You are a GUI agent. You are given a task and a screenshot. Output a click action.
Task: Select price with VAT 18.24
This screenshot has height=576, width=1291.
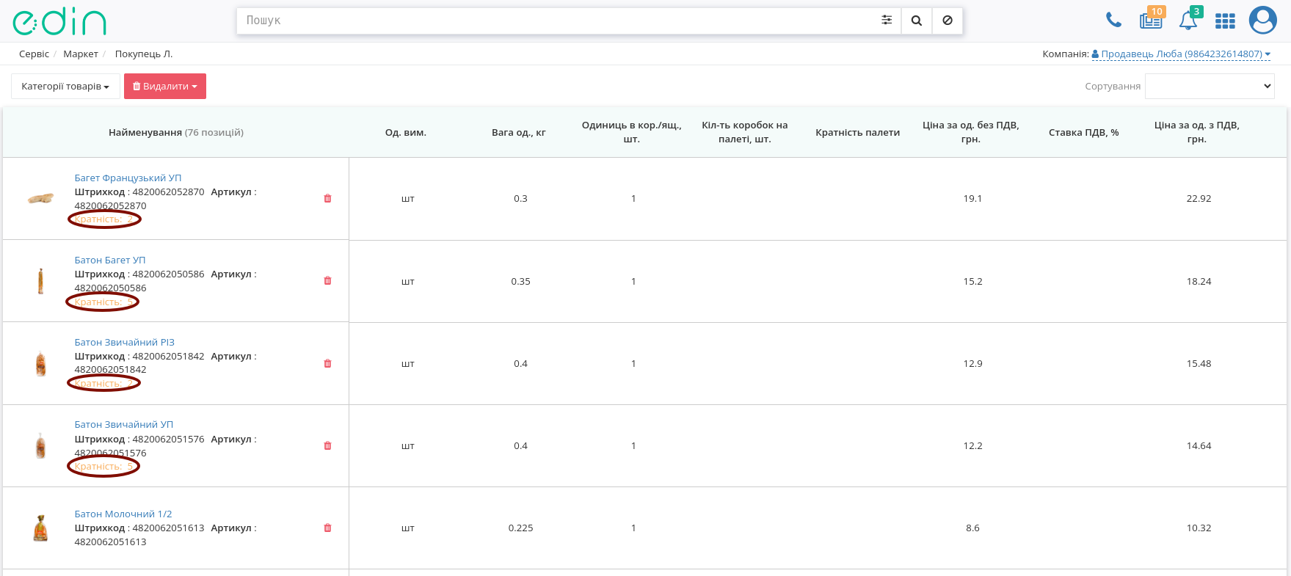(x=1199, y=281)
